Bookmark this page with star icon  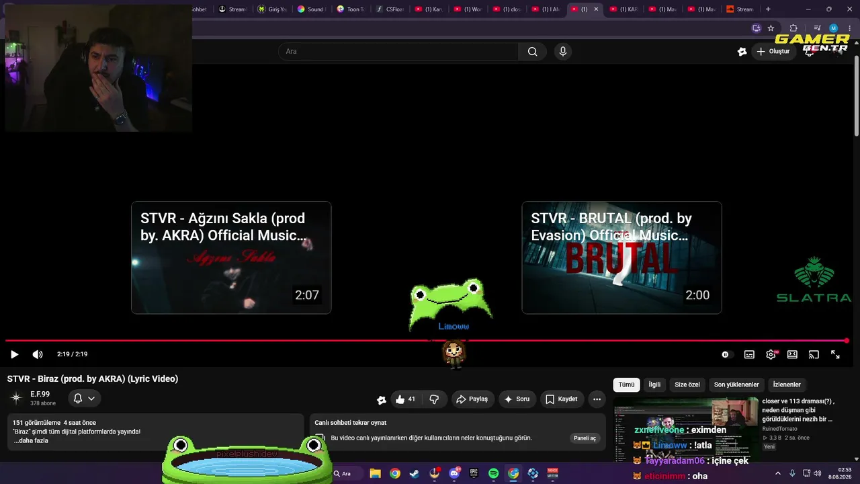pos(771,28)
